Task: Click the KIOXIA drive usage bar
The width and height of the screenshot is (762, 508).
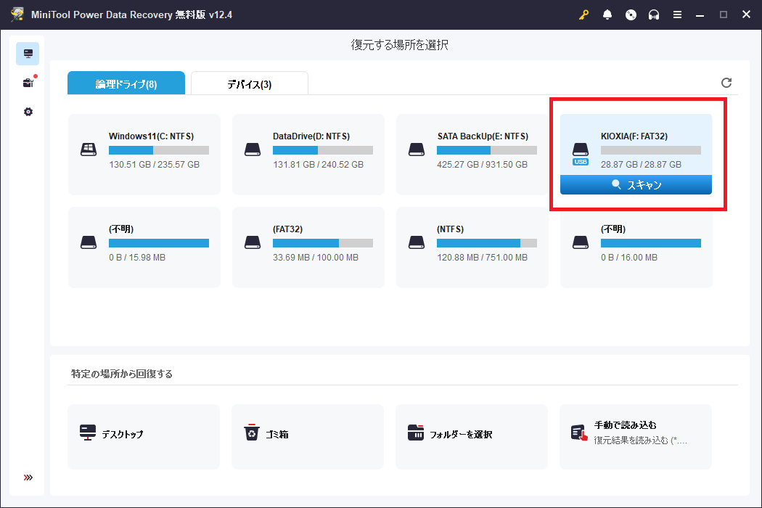Action: (651, 150)
